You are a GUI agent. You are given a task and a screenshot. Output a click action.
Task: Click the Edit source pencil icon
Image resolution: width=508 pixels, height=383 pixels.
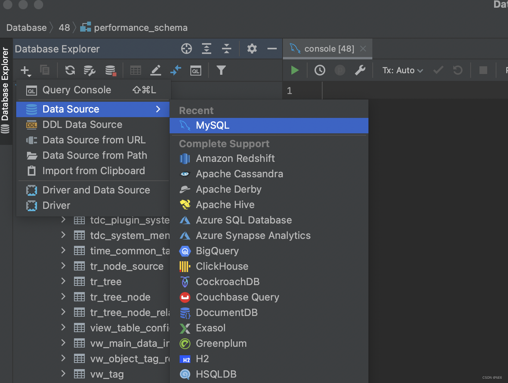coord(156,70)
